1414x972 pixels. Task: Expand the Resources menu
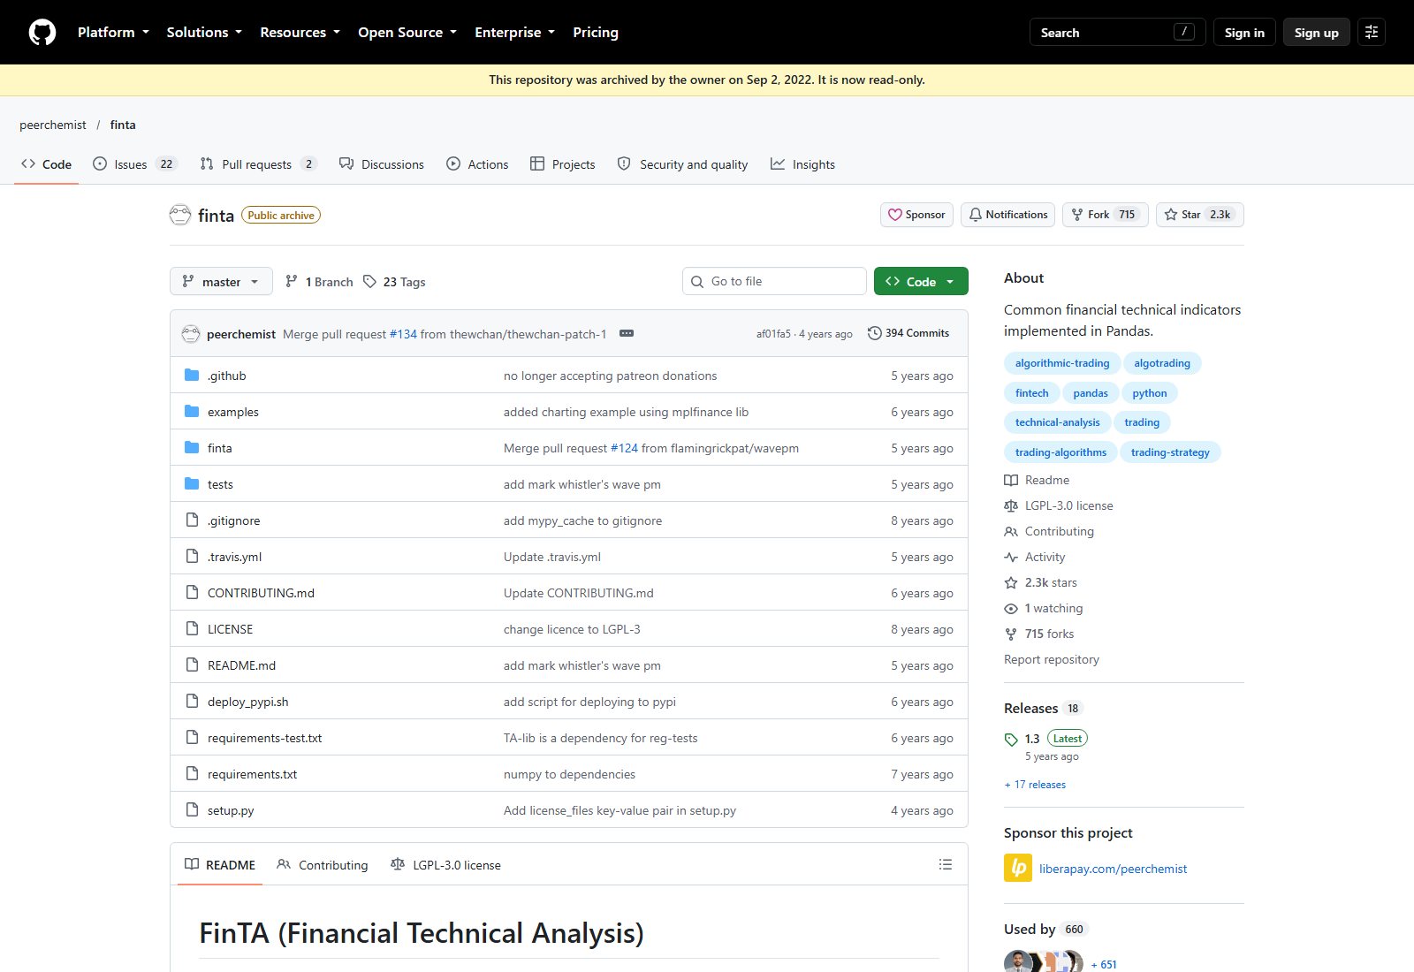pyautogui.click(x=300, y=33)
